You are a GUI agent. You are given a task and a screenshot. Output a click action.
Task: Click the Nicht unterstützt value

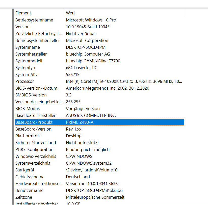pyautogui.click(x=82, y=143)
